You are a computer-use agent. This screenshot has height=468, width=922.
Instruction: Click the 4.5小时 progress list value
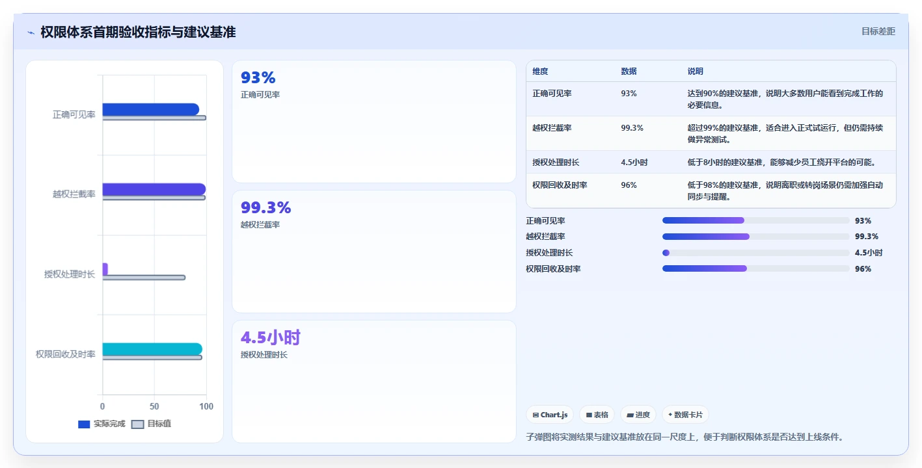(x=868, y=253)
